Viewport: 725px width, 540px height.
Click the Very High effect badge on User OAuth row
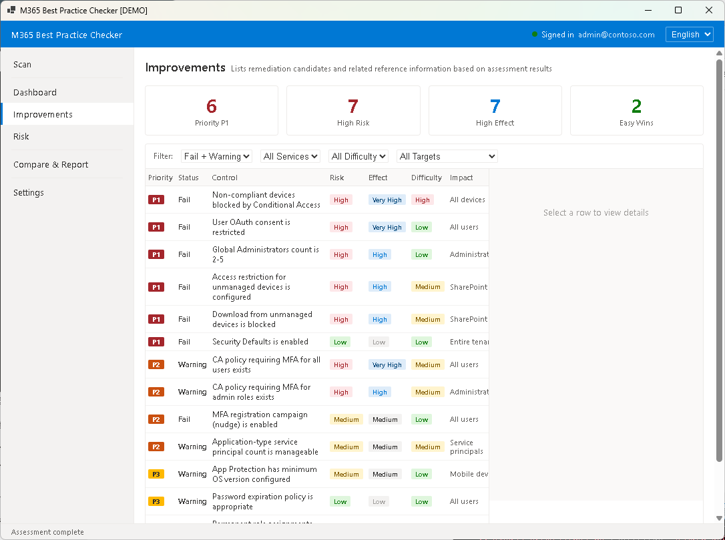(387, 227)
